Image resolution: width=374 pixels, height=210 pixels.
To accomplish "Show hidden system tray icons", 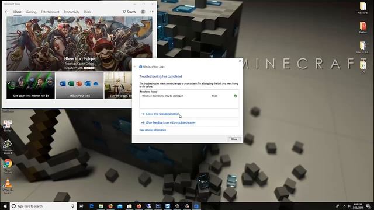I will pos(344,206).
